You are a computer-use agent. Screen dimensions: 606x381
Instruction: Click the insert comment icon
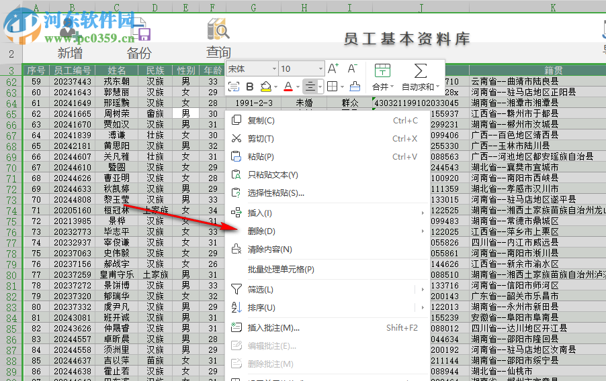[236, 328]
